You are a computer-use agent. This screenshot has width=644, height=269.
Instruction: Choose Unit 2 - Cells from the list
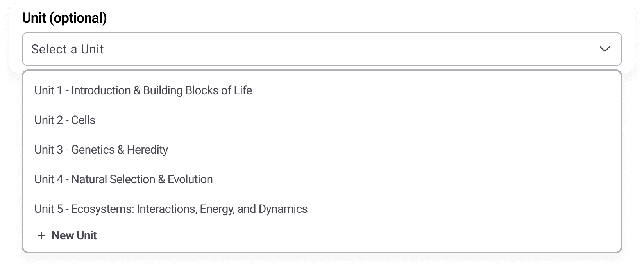(x=64, y=120)
